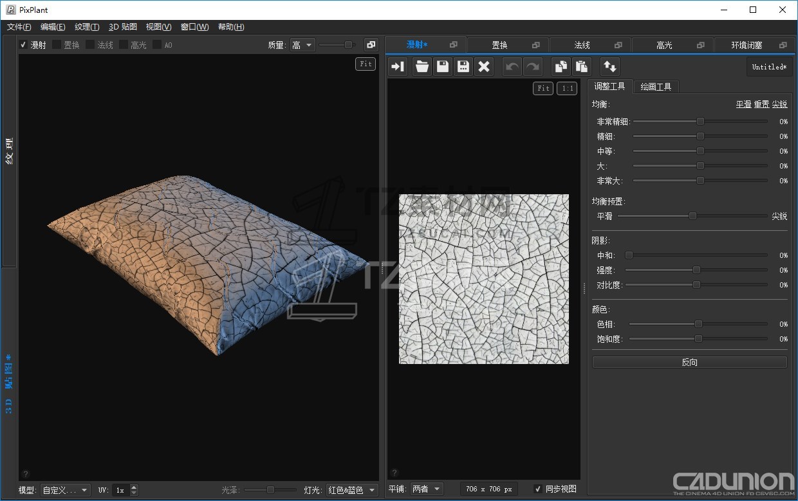
Task: Open the 纹理(T) menu
Action: pos(87,27)
